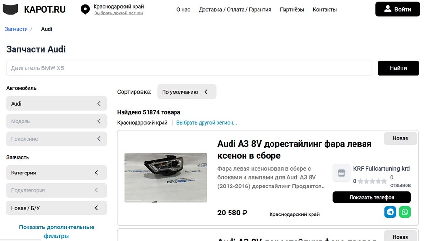Image resolution: width=434 pixels, height=241 pixels.
Task: Open the Подкатегория dropdown
Action: point(56,190)
